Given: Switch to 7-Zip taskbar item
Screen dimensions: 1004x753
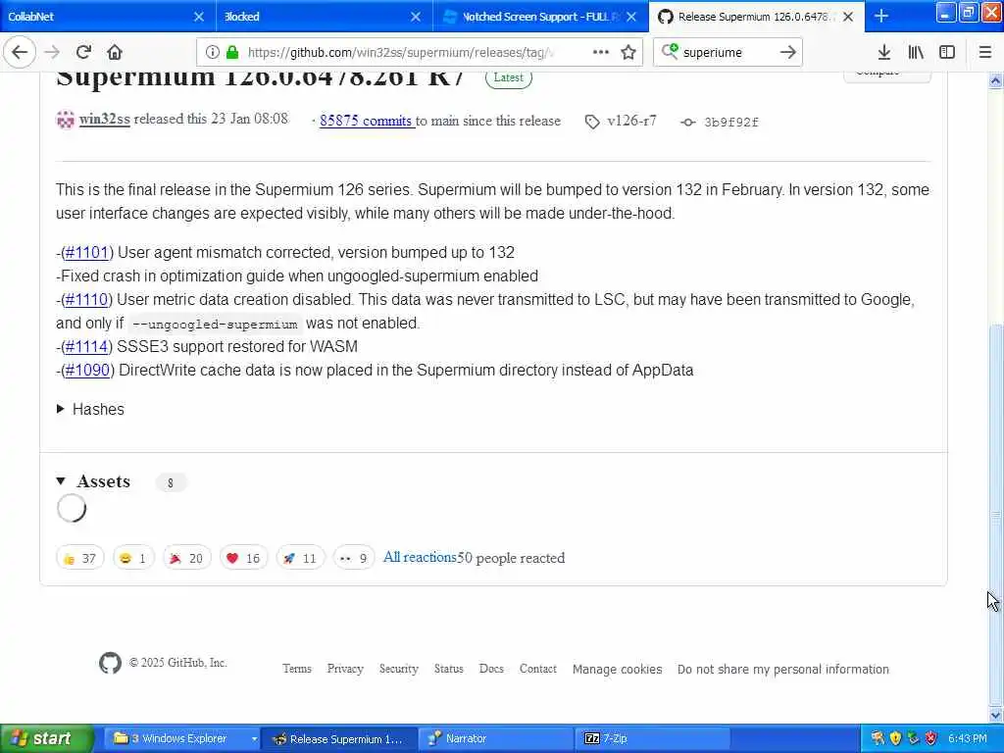Looking at the screenshot, I should 653,739.
